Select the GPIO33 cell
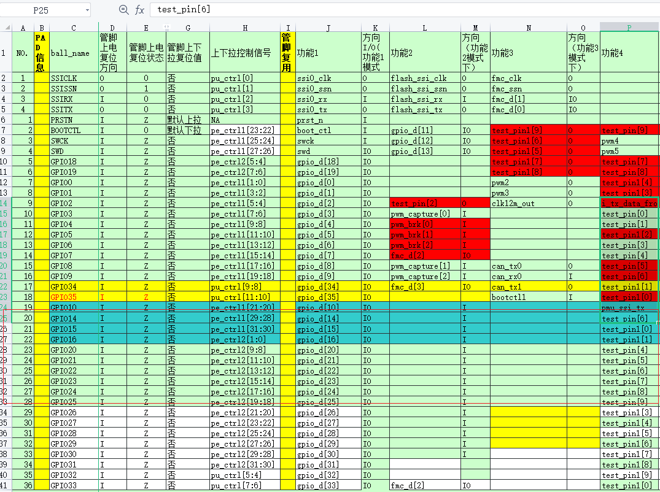The height and width of the screenshot is (492, 660). 74,485
